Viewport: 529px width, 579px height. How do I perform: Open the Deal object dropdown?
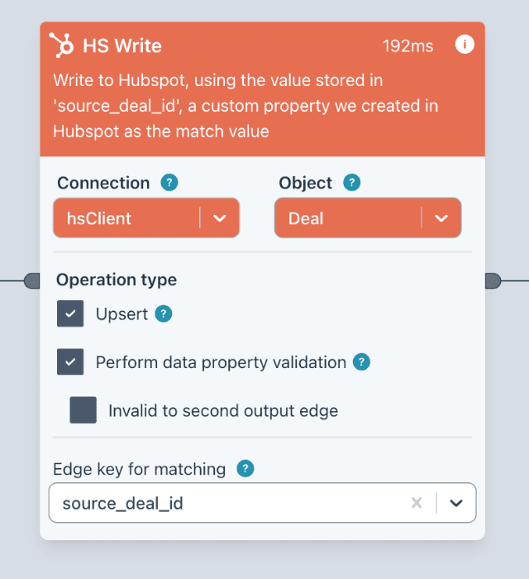coord(368,218)
